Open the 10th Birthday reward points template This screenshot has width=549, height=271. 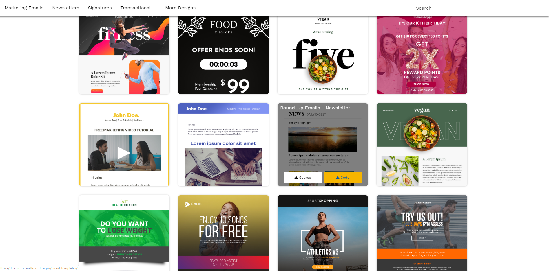(422, 55)
